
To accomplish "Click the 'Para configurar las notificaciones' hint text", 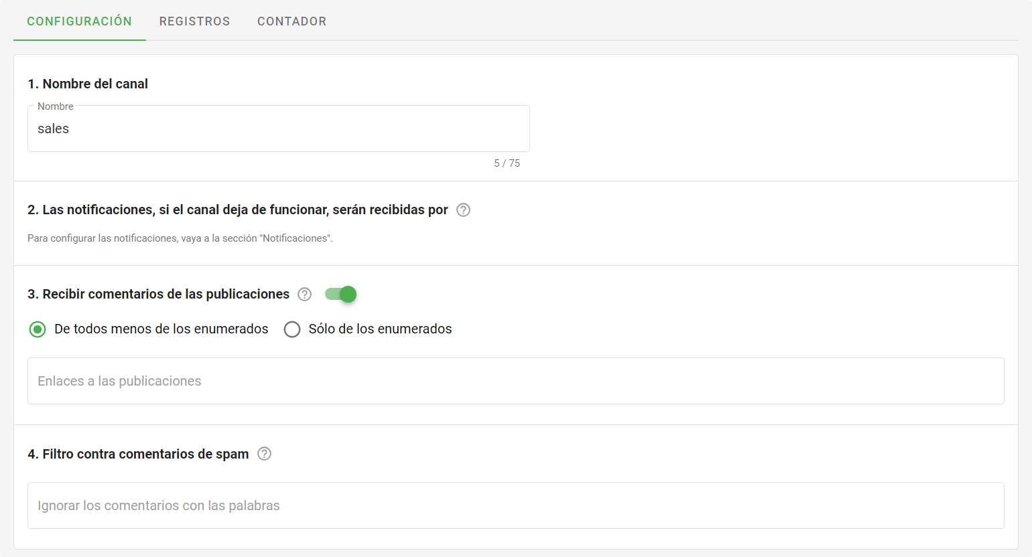I will pos(180,238).
